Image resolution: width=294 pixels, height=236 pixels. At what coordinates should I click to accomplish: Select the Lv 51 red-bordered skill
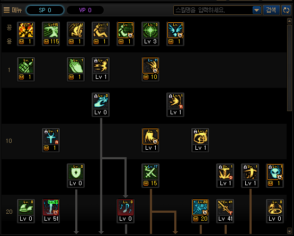pyautogui.click(x=51, y=207)
